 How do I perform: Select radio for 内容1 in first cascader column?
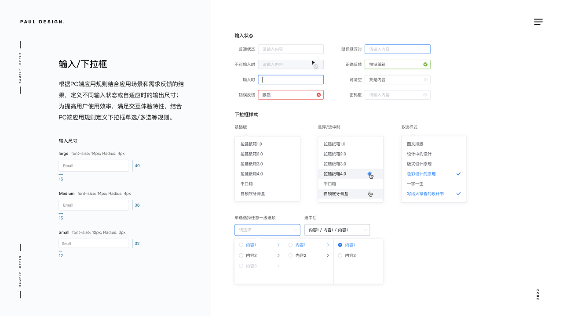click(241, 245)
